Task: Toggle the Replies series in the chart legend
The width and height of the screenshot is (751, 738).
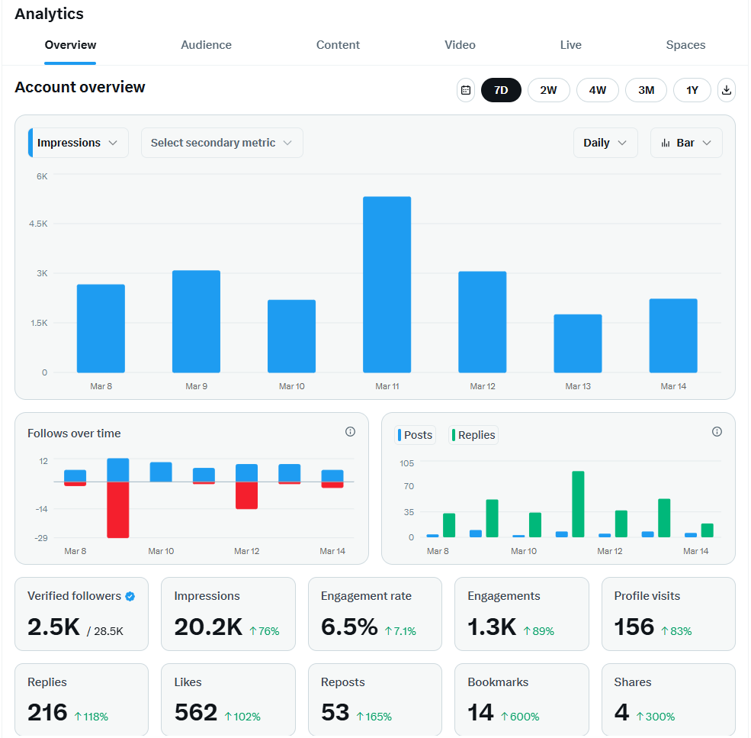Action: pyautogui.click(x=473, y=434)
